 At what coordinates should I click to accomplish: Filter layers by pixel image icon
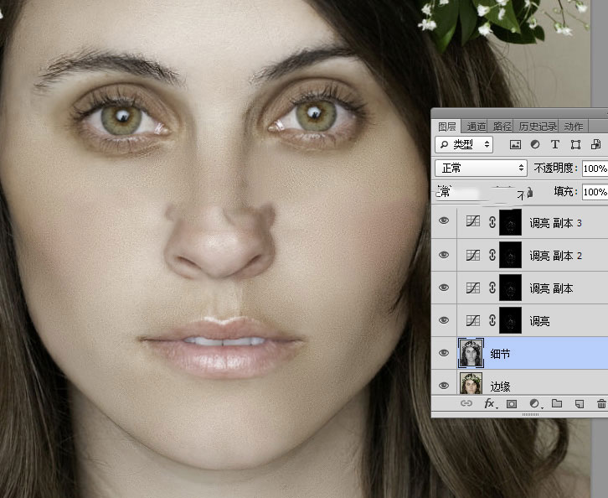pyautogui.click(x=517, y=145)
